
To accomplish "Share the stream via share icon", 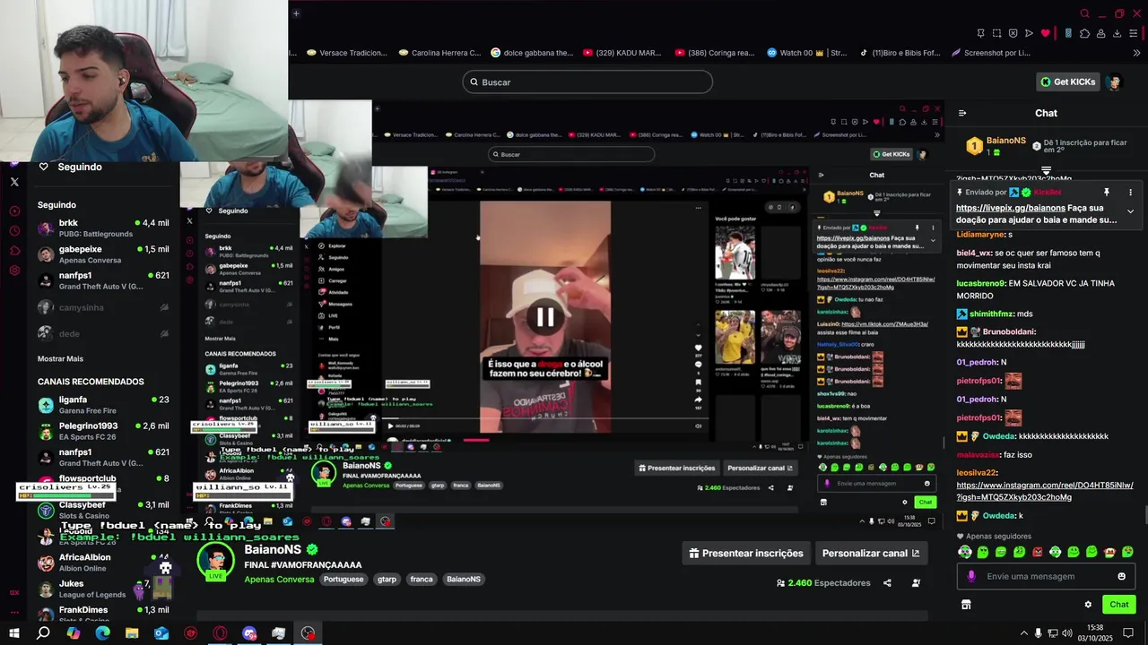I will click(x=887, y=583).
